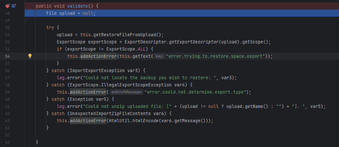Click the "Could not unzip uploaded file: [" string
This screenshot has height=147, width=339.
[x=127, y=106]
